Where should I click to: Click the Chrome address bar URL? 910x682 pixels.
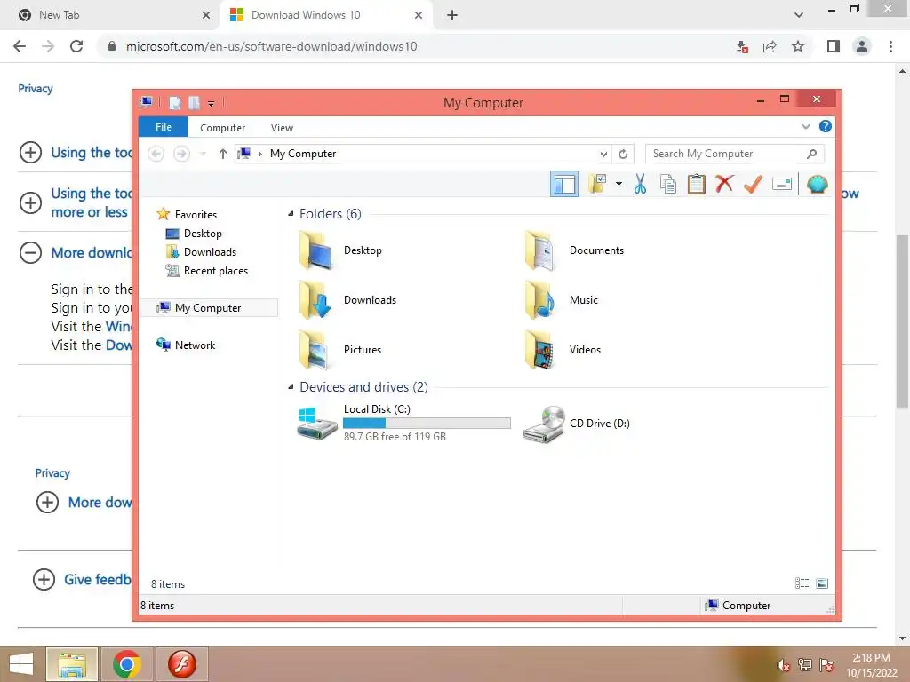[x=272, y=46]
